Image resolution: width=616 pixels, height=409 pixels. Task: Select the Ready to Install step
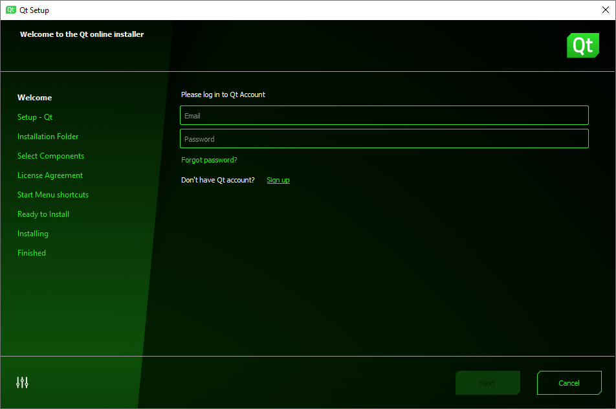[43, 214]
